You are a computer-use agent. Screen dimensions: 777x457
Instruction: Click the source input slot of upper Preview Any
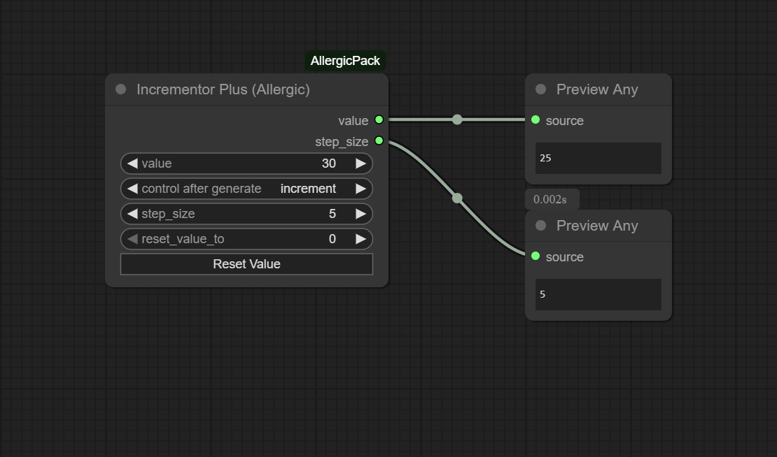535,119
